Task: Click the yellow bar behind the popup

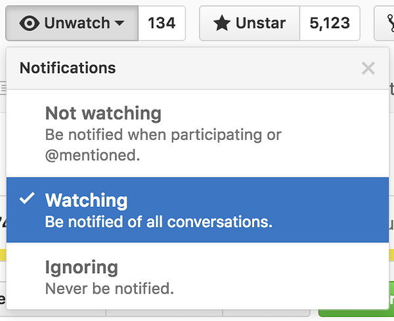Action: coord(3,255)
